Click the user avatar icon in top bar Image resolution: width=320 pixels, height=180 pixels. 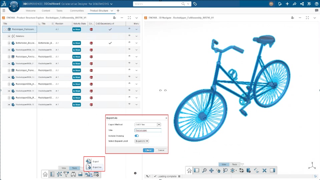pos(271,4)
